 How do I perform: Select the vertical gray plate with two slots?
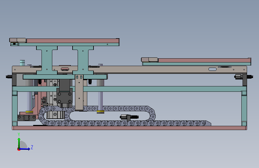(x=79, y=92)
